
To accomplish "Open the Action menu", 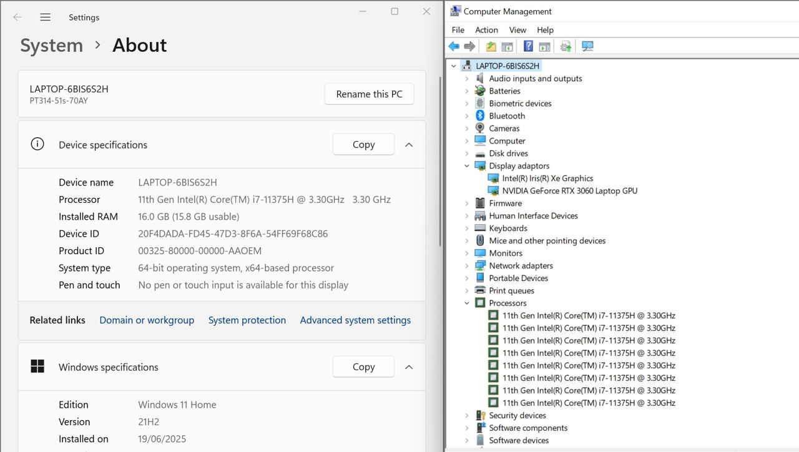I will click(x=486, y=30).
